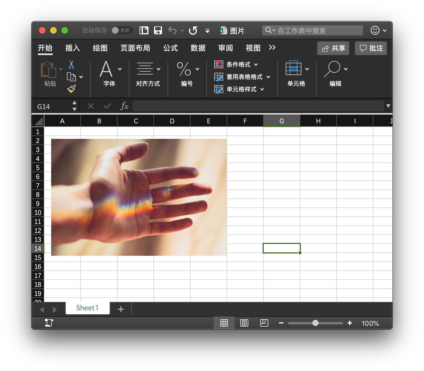Click the zoom slider handle

pos(315,323)
